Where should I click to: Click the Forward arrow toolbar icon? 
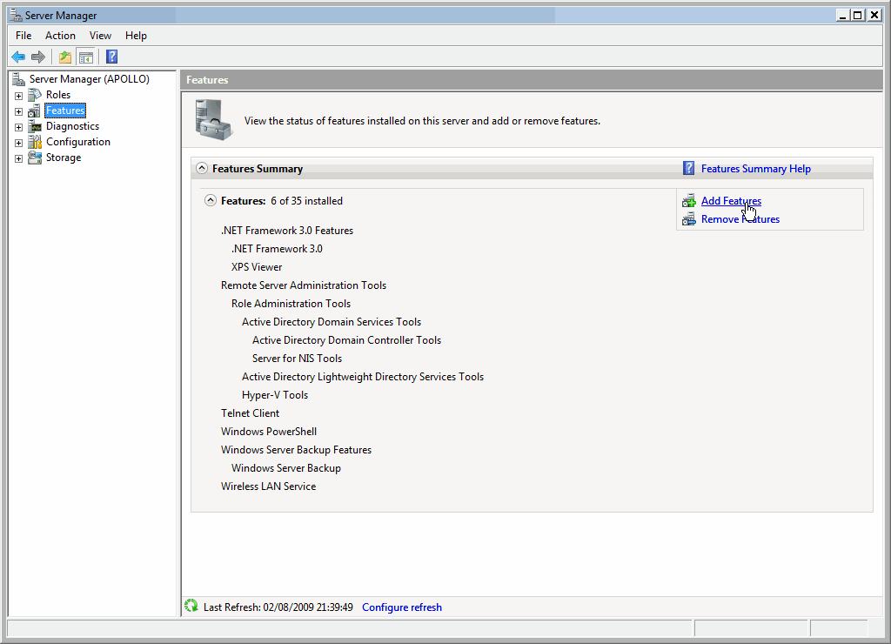point(38,57)
